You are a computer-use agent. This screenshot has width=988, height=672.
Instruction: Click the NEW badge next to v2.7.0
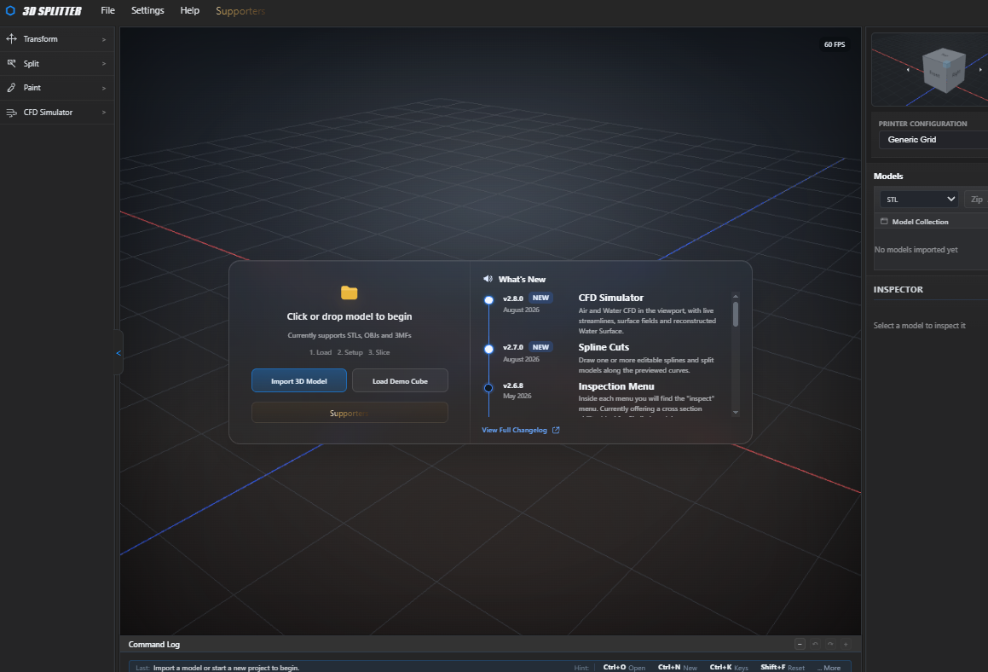tap(540, 347)
